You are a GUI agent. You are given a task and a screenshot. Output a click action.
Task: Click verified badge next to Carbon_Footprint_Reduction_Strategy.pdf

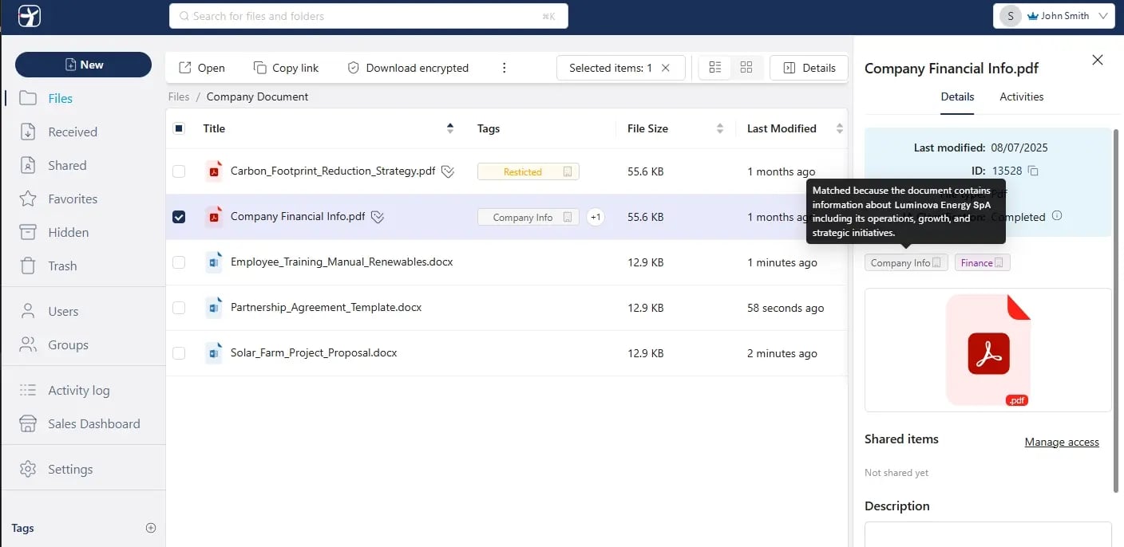coord(448,171)
